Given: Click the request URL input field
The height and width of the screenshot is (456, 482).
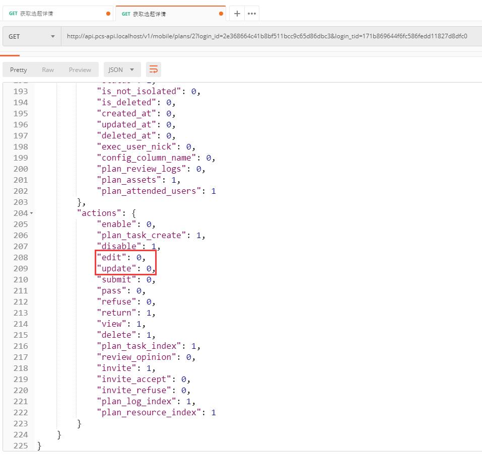Looking at the screenshot, I should coord(267,36).
